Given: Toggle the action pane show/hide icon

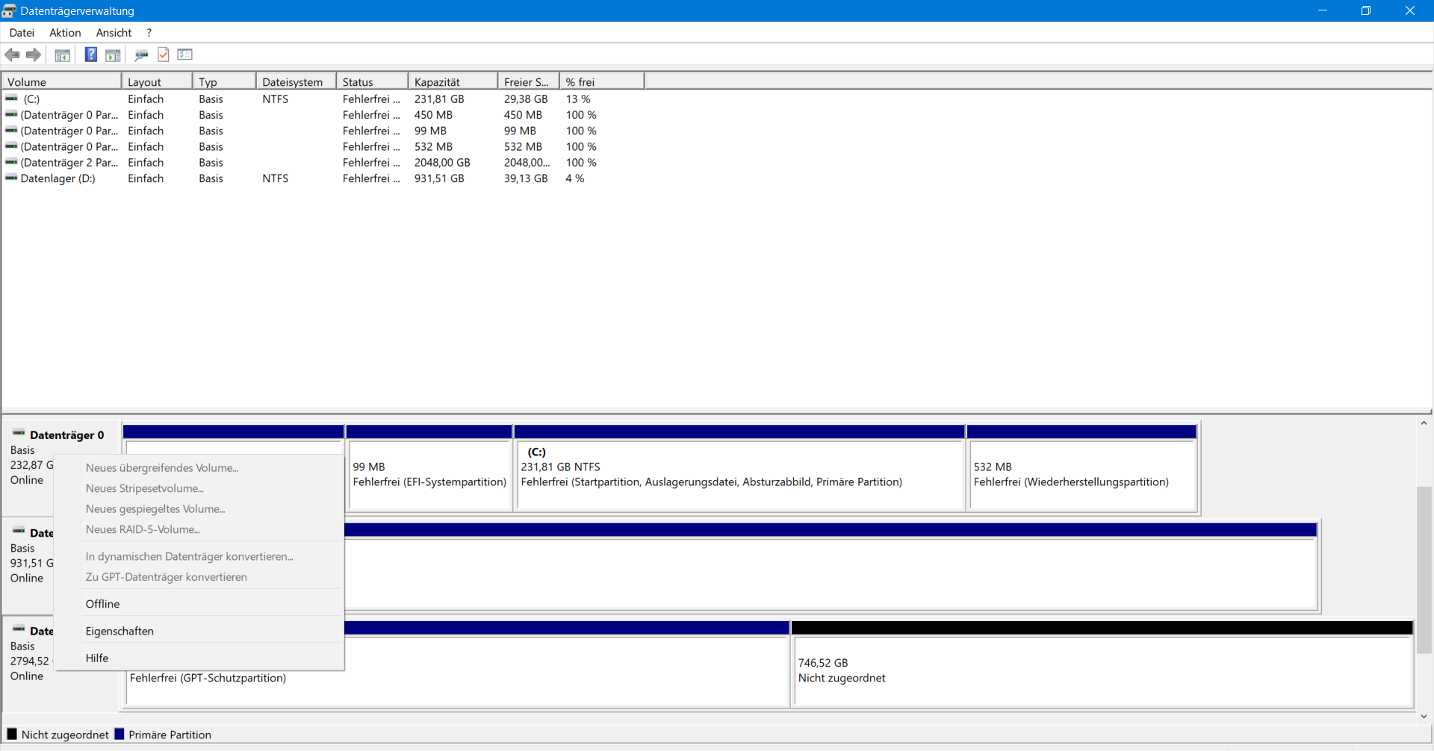Looking at the screenshot, I should (x=113, y=54).
